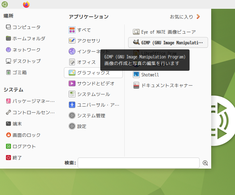Open お気に入り favorites link
This screenshot has width=235, height=195.
point(181,17)
